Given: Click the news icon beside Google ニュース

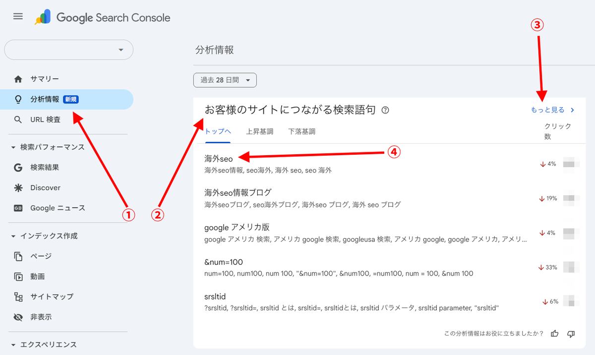Looking at the screenshot, I should coord(18,208).
